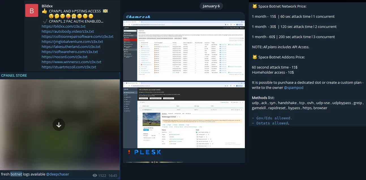Click the 16:45 message timestamp
This screenshot has height=180, width=366.
(x=113, y=175)
